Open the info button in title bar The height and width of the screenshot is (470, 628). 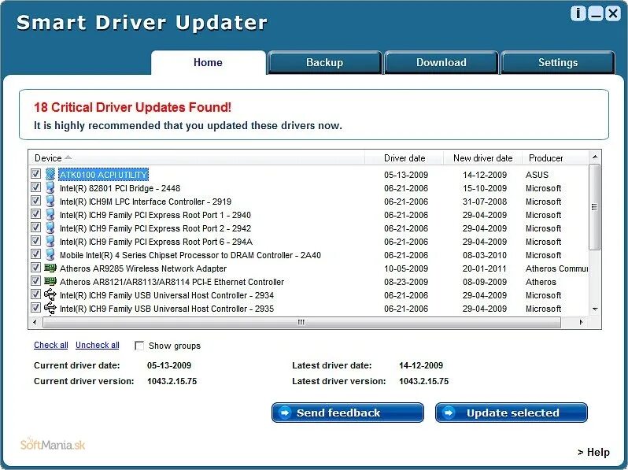click(x=578, y=13)
